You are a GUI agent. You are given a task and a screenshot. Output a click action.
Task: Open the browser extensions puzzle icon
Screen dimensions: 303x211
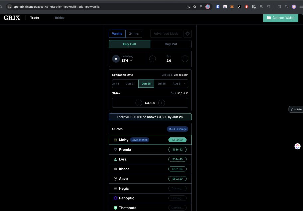coord(268,7)
